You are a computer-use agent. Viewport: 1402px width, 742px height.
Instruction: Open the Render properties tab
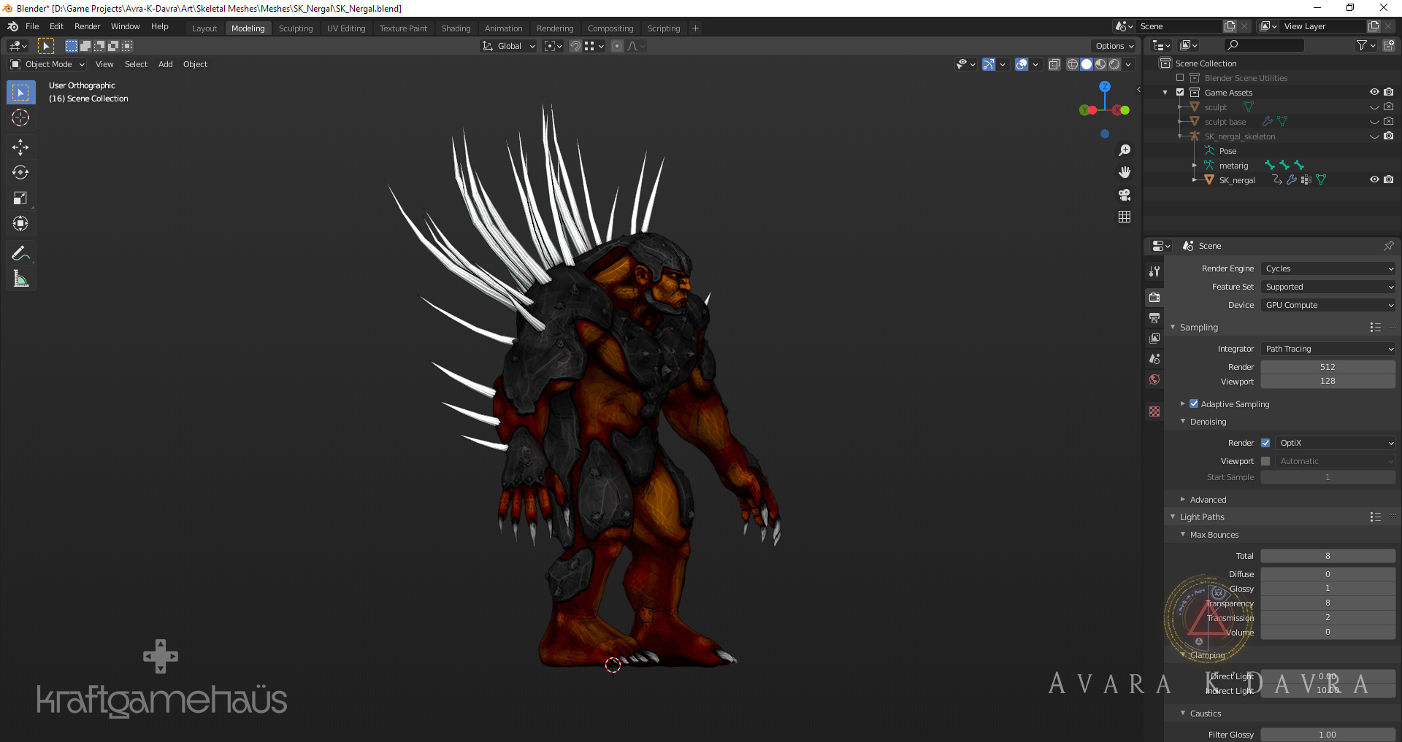[x=1154, y=298]
